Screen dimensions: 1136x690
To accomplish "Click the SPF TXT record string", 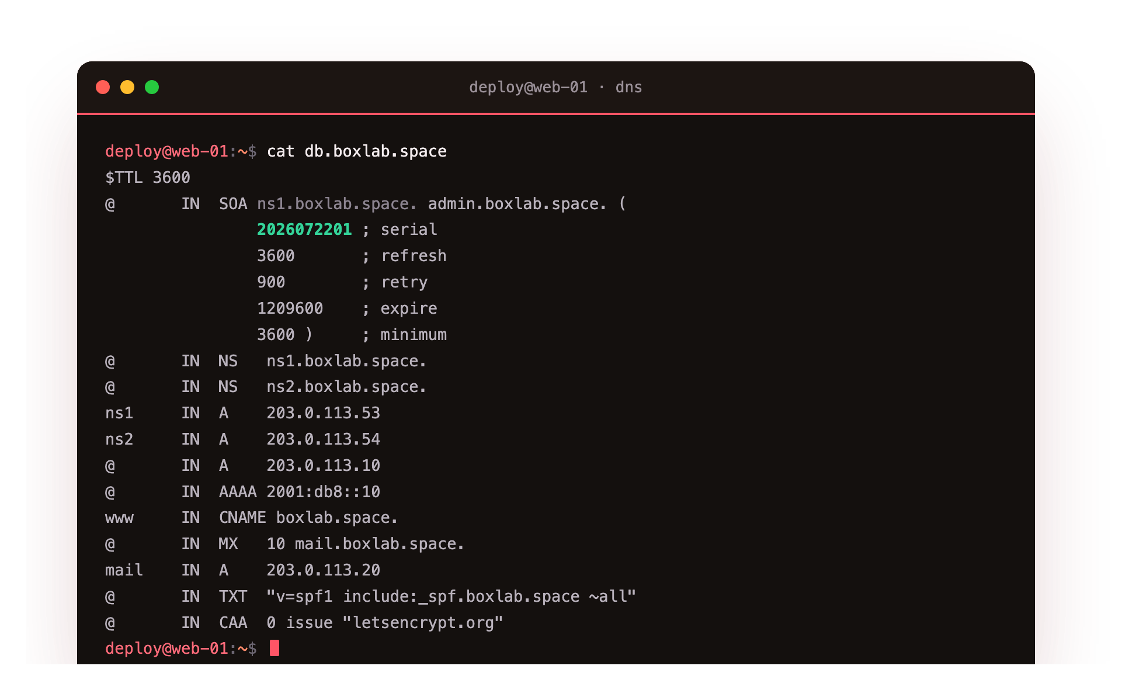I will click(x=451, y=597).
